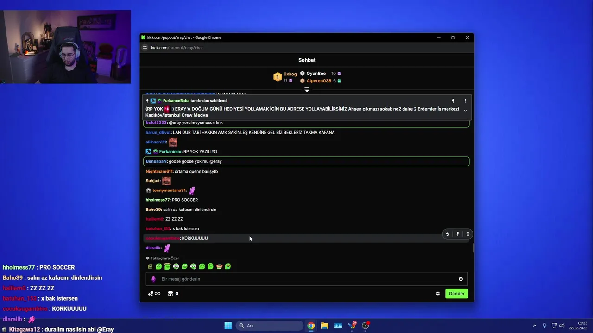This screenshot has width=593, height=333.
Task: Collapse the pinned message with chevron
Action: pos(465,111)
